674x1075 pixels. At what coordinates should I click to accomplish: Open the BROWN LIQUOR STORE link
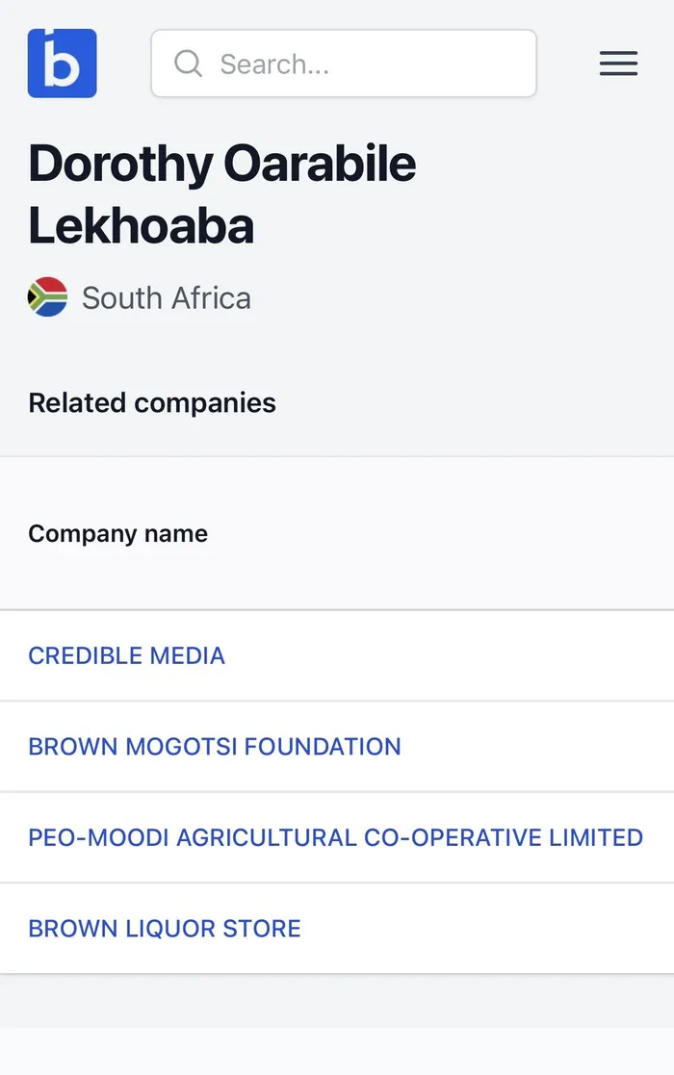pos(164,929)
